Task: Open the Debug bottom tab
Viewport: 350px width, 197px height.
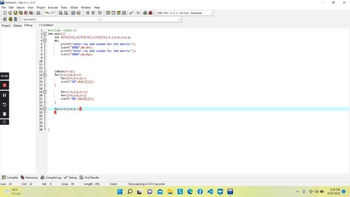Action: 71,177
